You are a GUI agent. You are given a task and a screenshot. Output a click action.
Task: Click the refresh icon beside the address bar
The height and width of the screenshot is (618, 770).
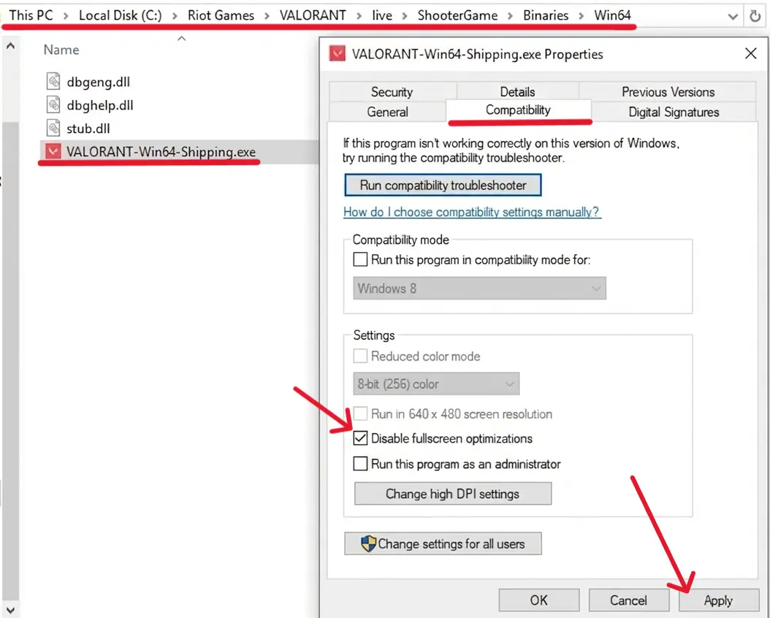tap(755, 16)
